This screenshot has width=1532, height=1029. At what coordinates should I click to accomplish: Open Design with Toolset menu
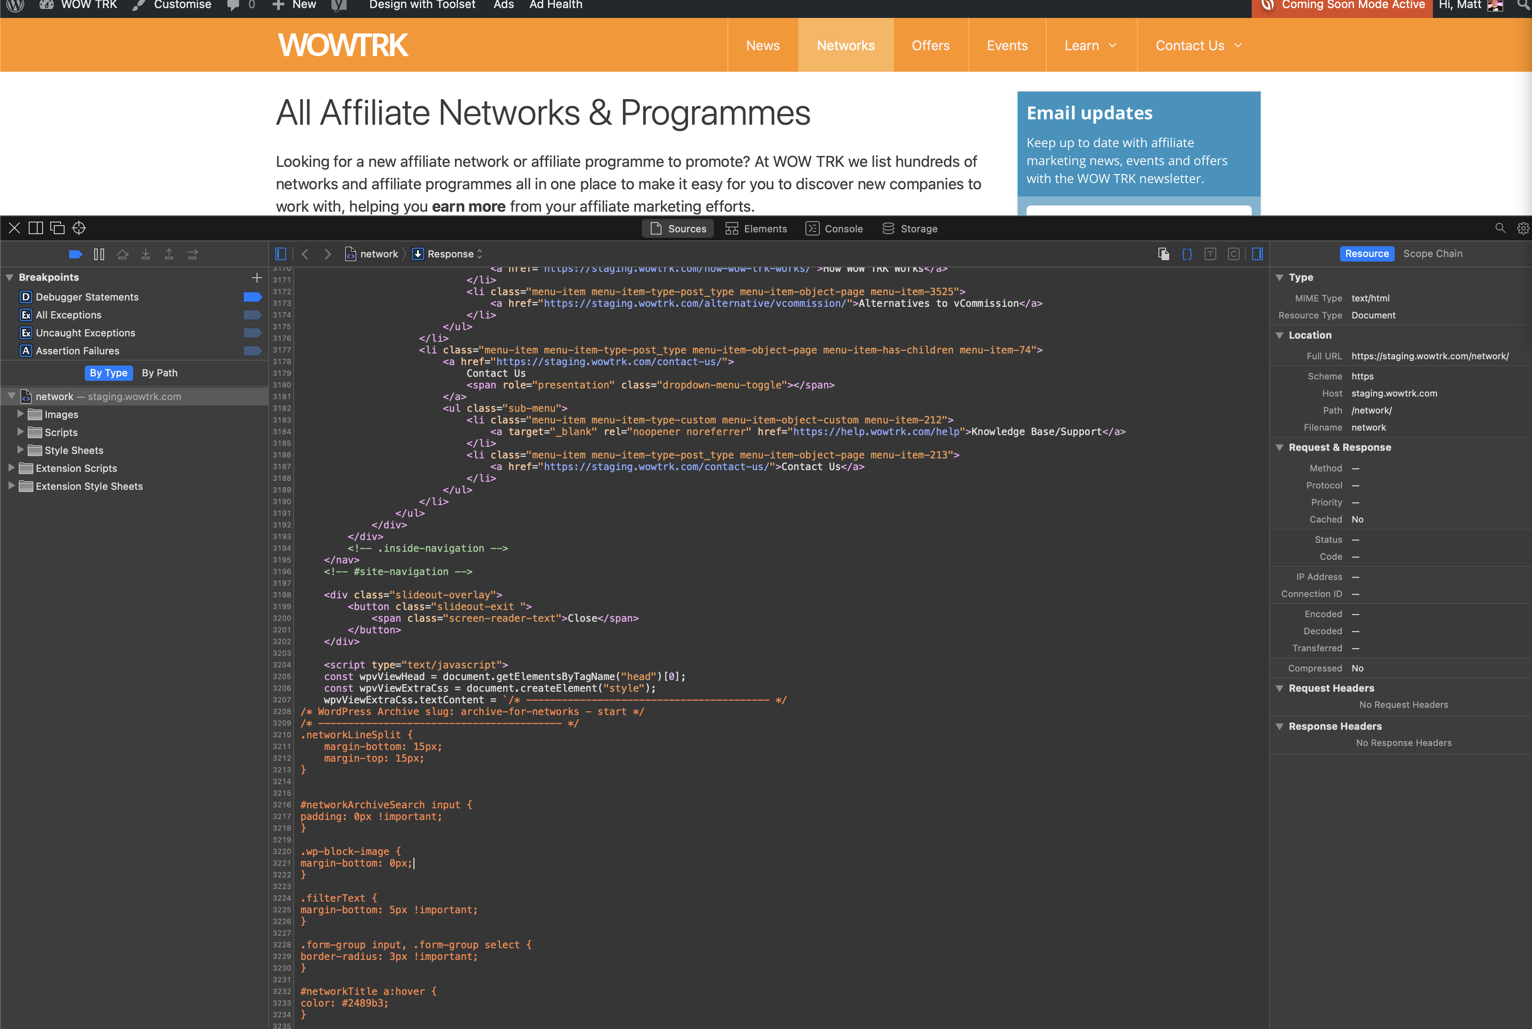pyautogui.click(x=422, y=5)
